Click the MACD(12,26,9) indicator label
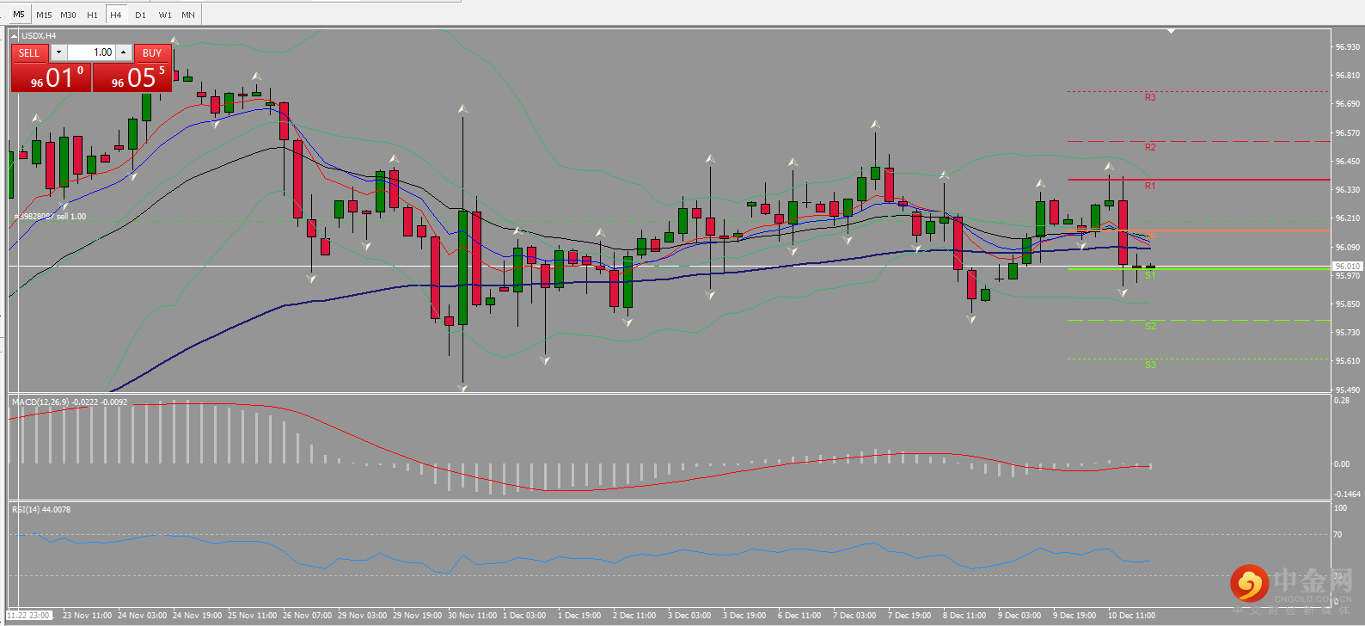Viewport: 1365px width, 626px height. pyautogui.click(x=70, y=402)
